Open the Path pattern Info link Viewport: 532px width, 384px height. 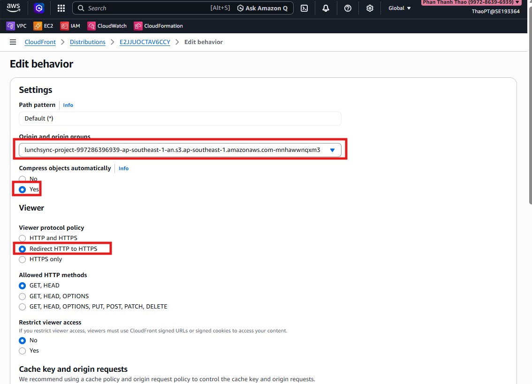point(68,105)
